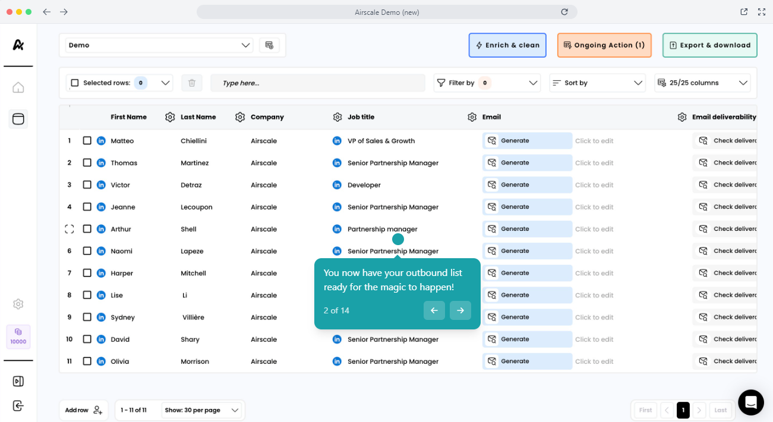Open the settings gear in the left sidebar

tap(18, 304)
